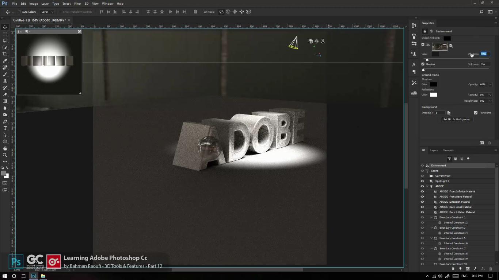
Task: Enable the Auto-Select checkbox
Action: 19,12
